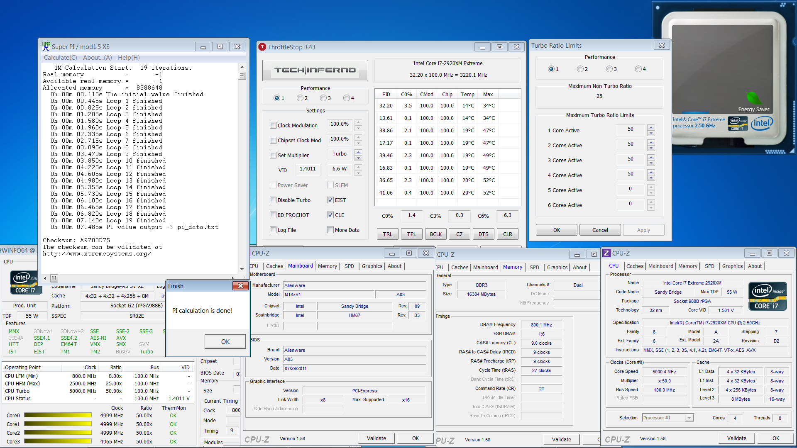Viewport: 797px width, 448px height.
Task: Click the DTS button
Action: 484,234
